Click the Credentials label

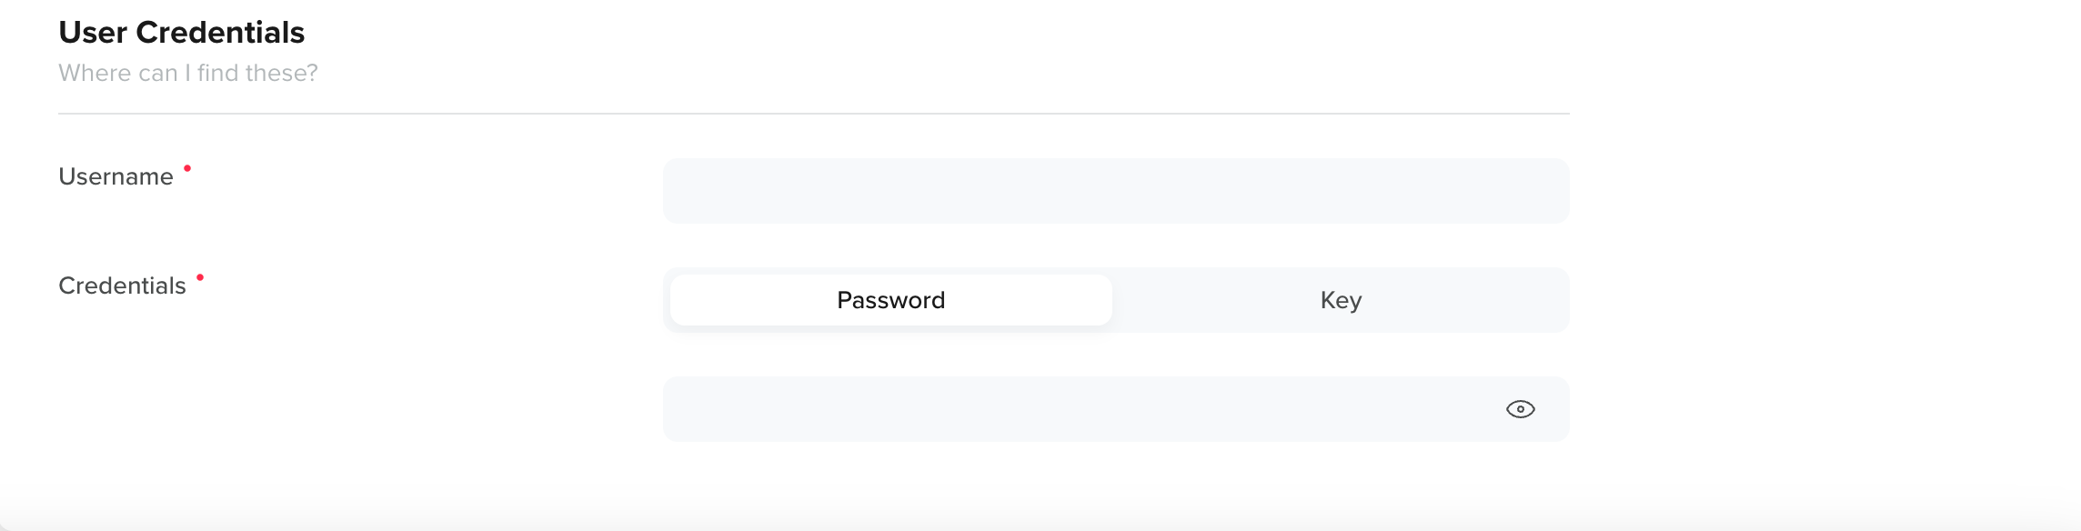[x=121, y=285]
